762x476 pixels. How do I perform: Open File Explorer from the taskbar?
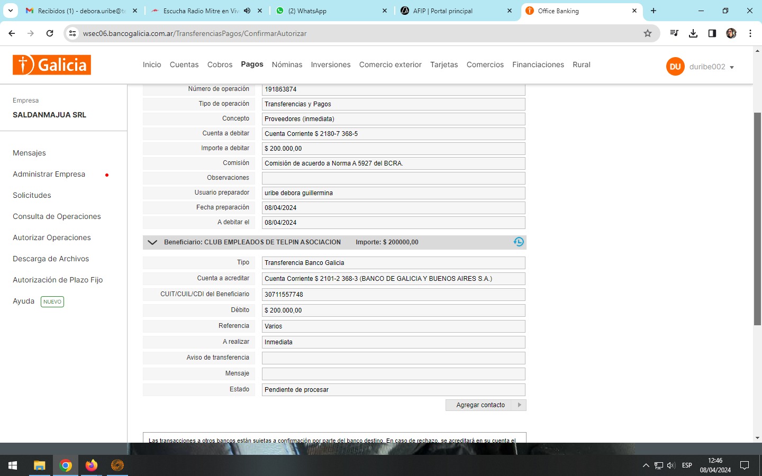point(40,465)
